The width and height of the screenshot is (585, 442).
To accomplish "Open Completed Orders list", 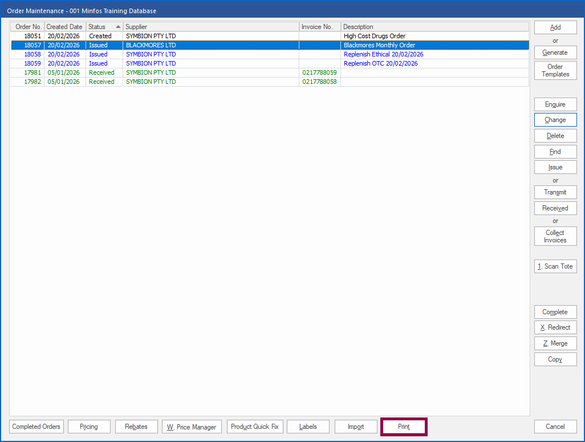I will click(x=36, y=427).
